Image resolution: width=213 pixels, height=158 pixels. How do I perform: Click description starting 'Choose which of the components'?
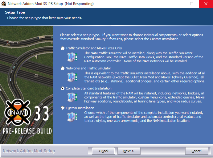[144, 117]
